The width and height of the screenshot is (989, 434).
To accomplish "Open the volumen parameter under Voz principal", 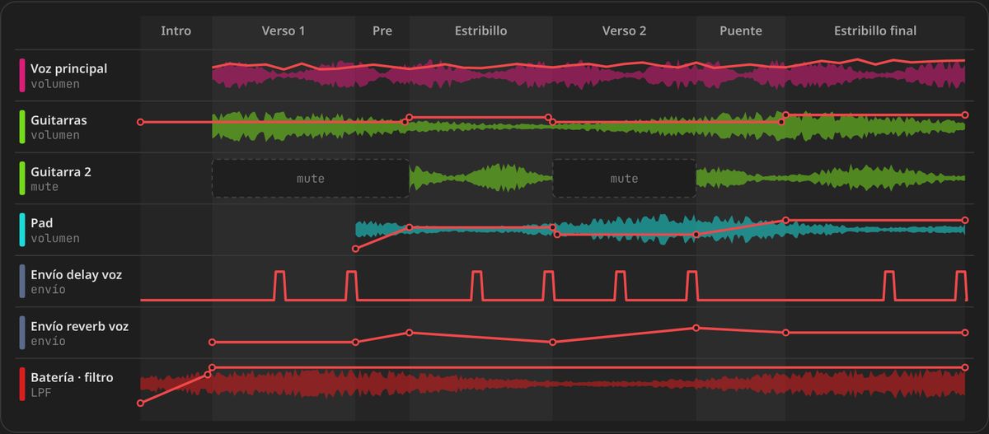I will [x=55, y=84].
